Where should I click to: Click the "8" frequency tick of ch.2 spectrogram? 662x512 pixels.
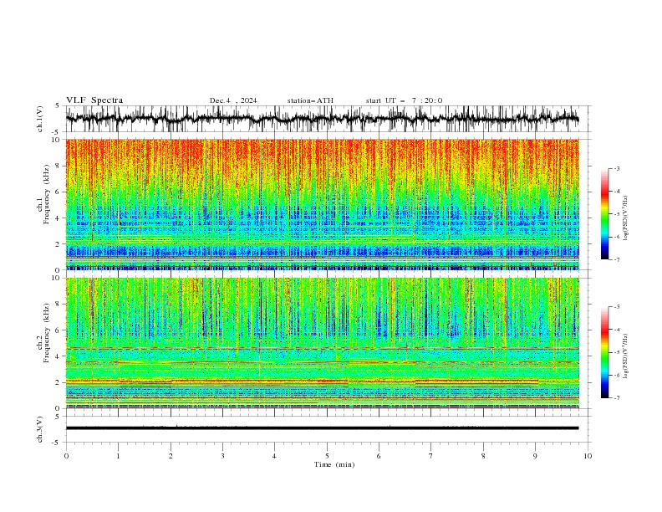click(x=59, y=305)
